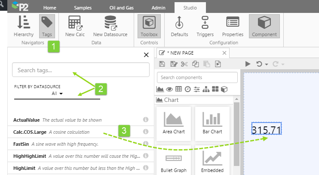Screen dimensions: 319x175
Task: Select the Bar Chart component
Action: 212,123
